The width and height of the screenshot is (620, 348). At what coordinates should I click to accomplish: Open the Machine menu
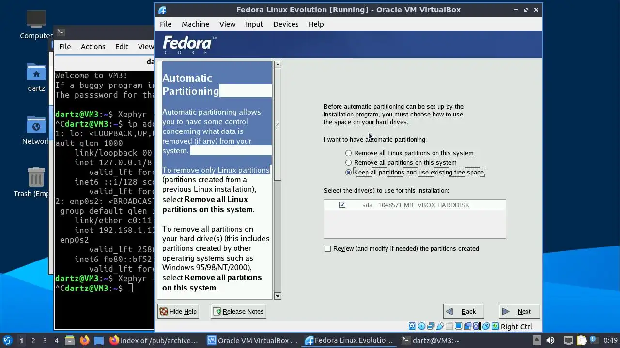[x=195, y=24]
